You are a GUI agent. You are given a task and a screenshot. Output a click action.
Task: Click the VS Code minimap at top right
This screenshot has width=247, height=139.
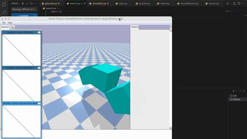coord(235,11)
